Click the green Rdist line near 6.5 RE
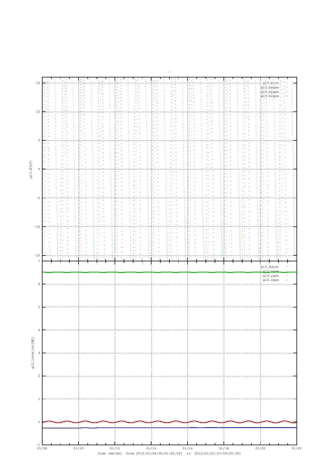Viewport: 334px width, 473px height. coord(170,272)
